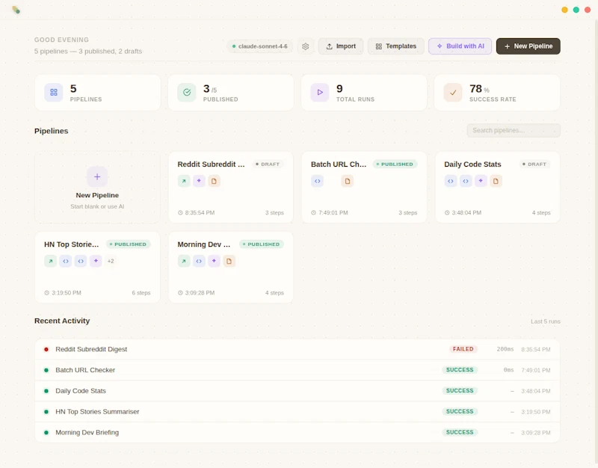Viewport: 598px width, 468px height.
Task: Click green arrow step in Morning Dev card
Action: tap(184, 261)
